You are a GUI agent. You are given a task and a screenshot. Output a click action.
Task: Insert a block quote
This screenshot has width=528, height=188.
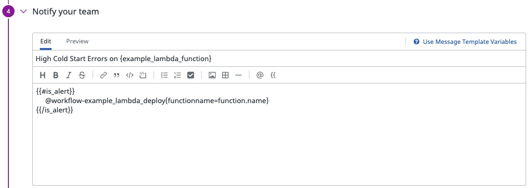tap(117, 75)
